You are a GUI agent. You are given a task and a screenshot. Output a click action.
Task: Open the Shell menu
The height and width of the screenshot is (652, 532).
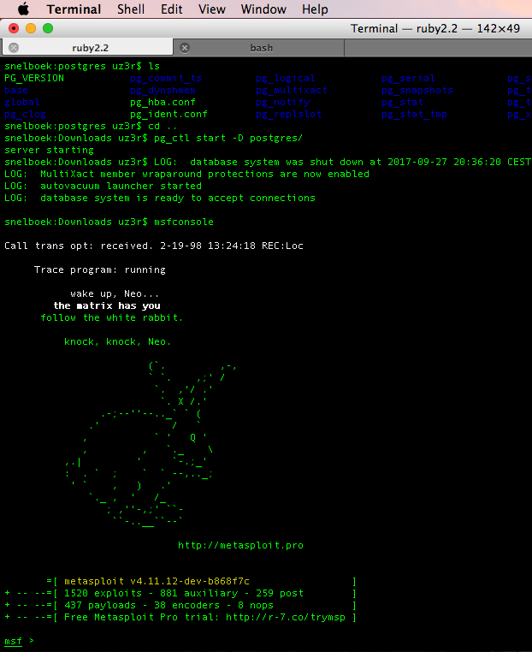tap(131, 9)
